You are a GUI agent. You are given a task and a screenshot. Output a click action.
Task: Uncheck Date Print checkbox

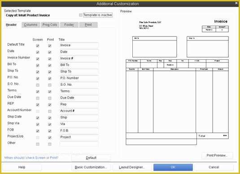(x=50, y=52)
